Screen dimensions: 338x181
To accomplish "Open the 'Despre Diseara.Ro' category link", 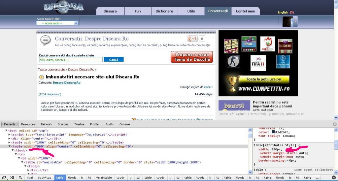I will 67,83.
